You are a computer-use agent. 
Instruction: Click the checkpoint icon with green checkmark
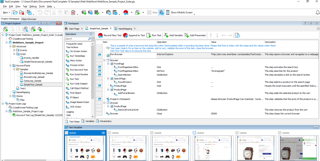coord(97,12)
